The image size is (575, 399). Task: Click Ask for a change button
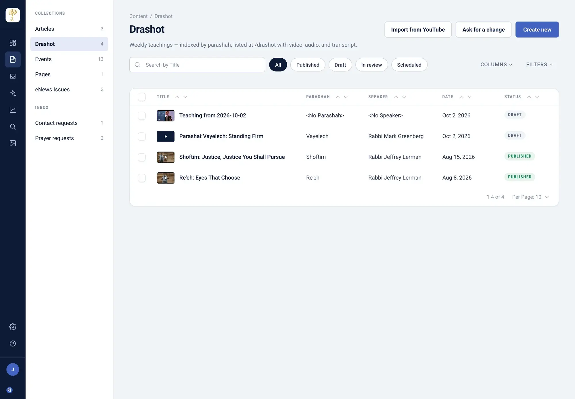[483, 30]
